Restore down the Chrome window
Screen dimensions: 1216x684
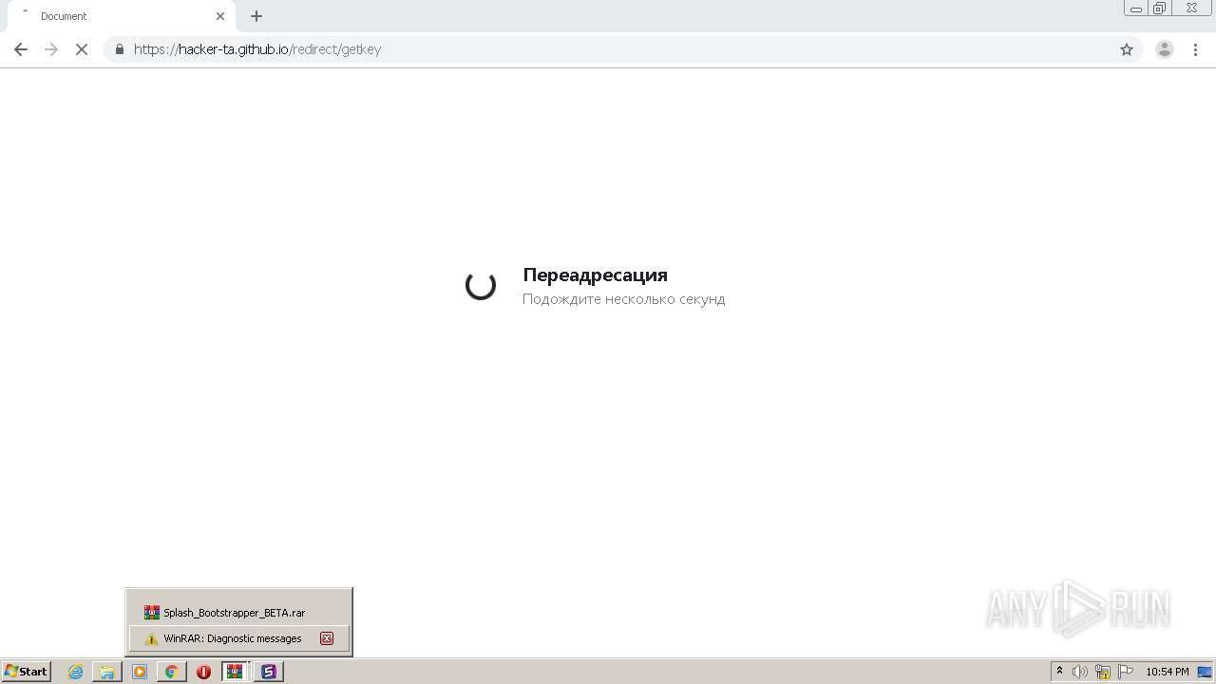[x=1160, y=9]
